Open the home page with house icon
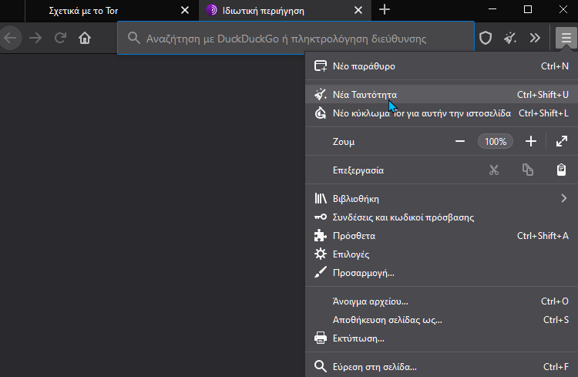Viewport: 578px width, 377px height. [85, 38]
